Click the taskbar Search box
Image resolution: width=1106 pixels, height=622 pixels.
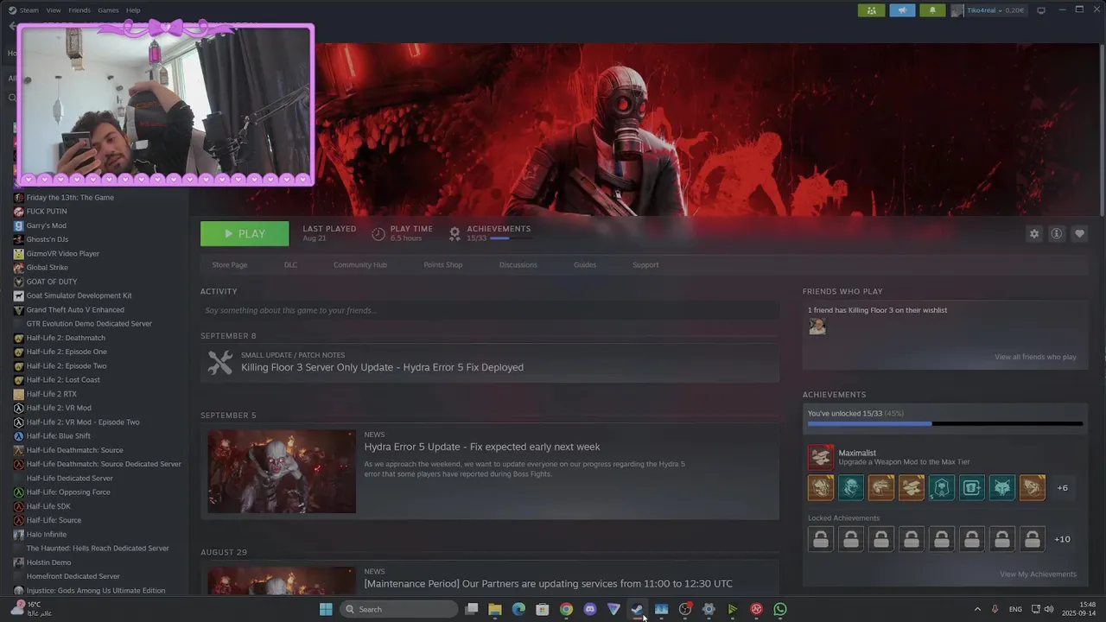[x=398, y=609]
